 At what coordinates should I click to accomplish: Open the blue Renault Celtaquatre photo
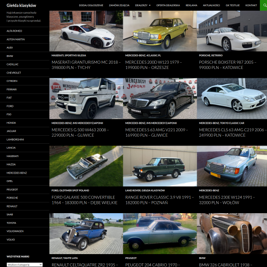(x=86, y=234)
